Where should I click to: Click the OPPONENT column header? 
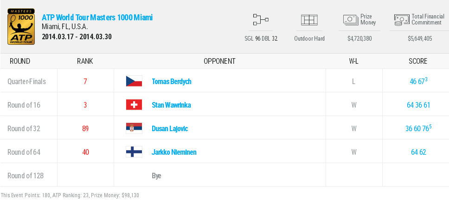point(219,61)
